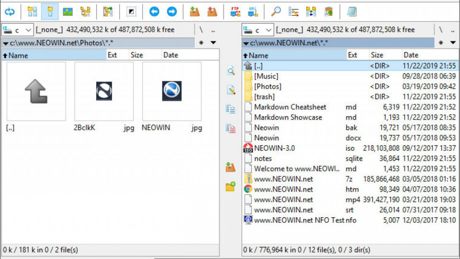The width and height of the screenshot is (460, 259).
Task: Open the right panel drive dropdown
Action: coord(258,30)
